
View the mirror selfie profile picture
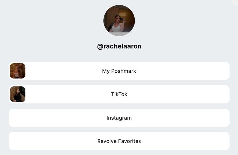coord(119,21)
